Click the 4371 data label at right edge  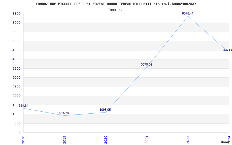(x=228, y=50)
